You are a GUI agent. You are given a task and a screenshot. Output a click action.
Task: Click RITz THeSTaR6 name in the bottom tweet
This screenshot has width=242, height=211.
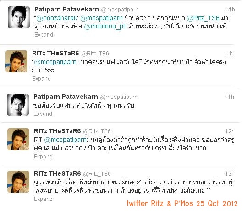coord(57,173)
